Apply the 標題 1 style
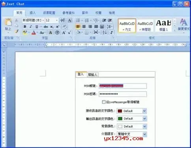Screen dimensions: 191x148 coord(163,26)
